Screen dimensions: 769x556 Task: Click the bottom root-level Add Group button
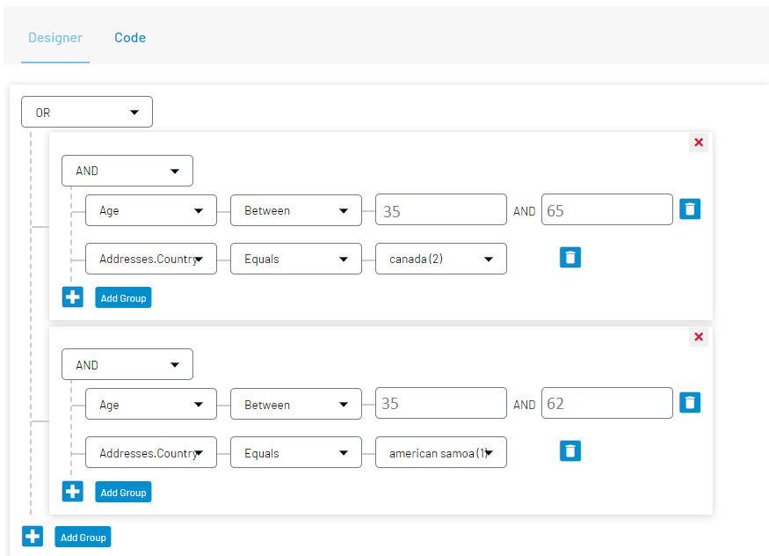[83, 538]
